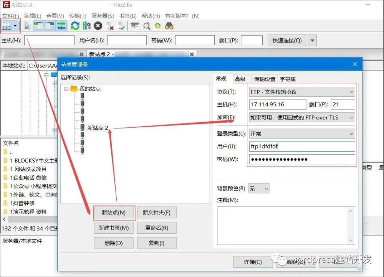The height and width of the screenshot is (277, 384).
Task: Toggle the local directory tree view
Action: [38, 26]
